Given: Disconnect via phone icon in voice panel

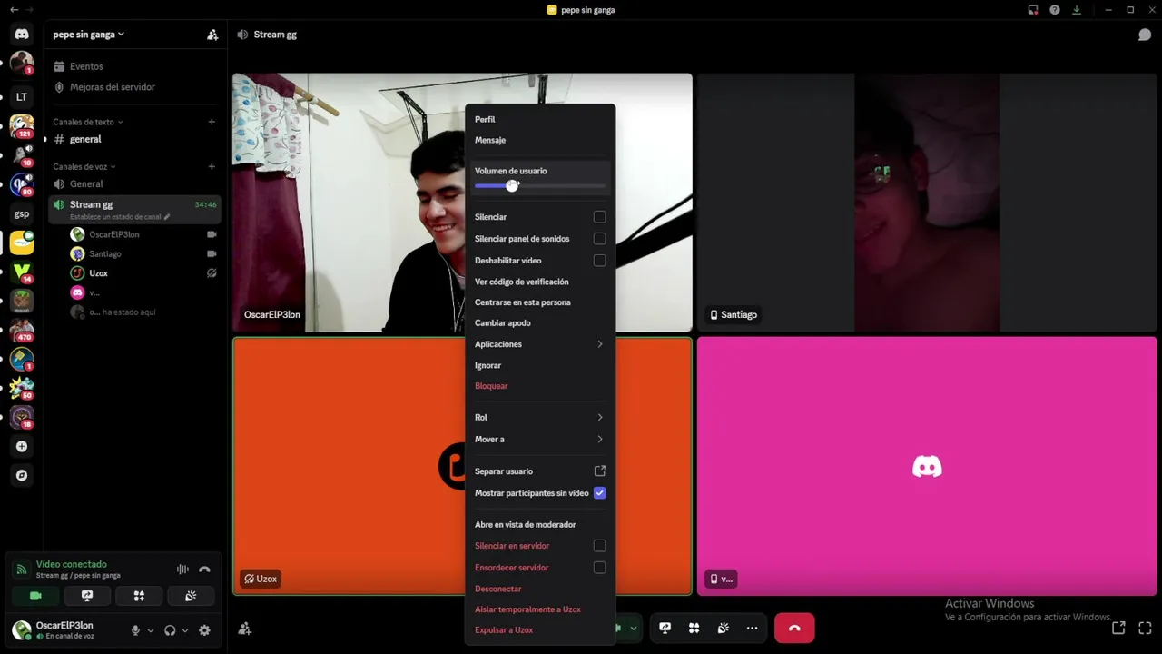Looking at the screenshot, I should (204, 570).
